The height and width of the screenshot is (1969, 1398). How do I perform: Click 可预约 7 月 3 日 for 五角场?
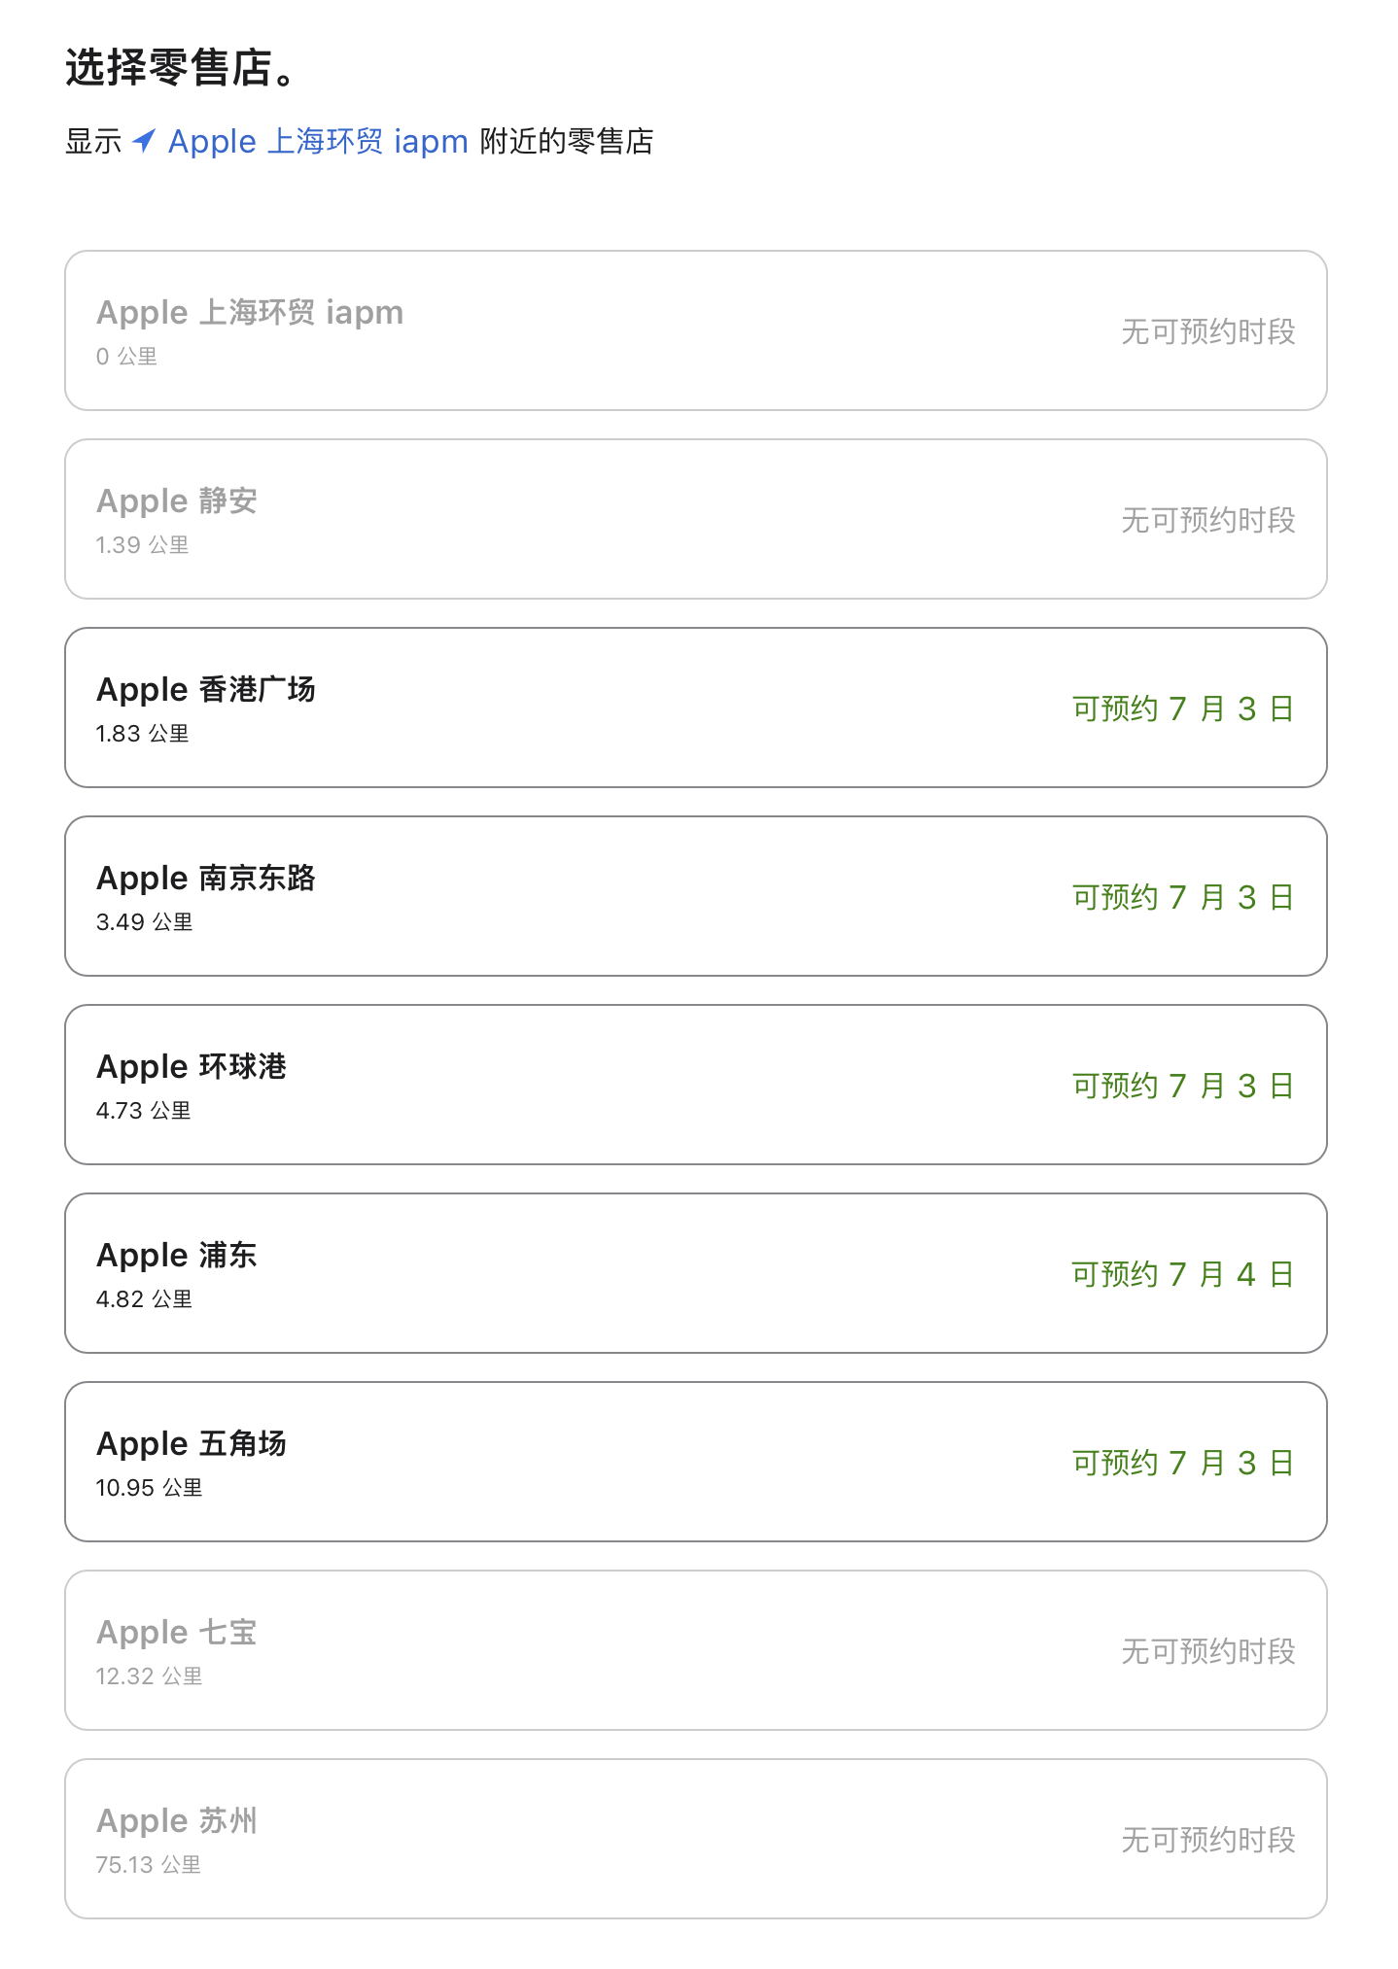(x=1182, y=1463)
